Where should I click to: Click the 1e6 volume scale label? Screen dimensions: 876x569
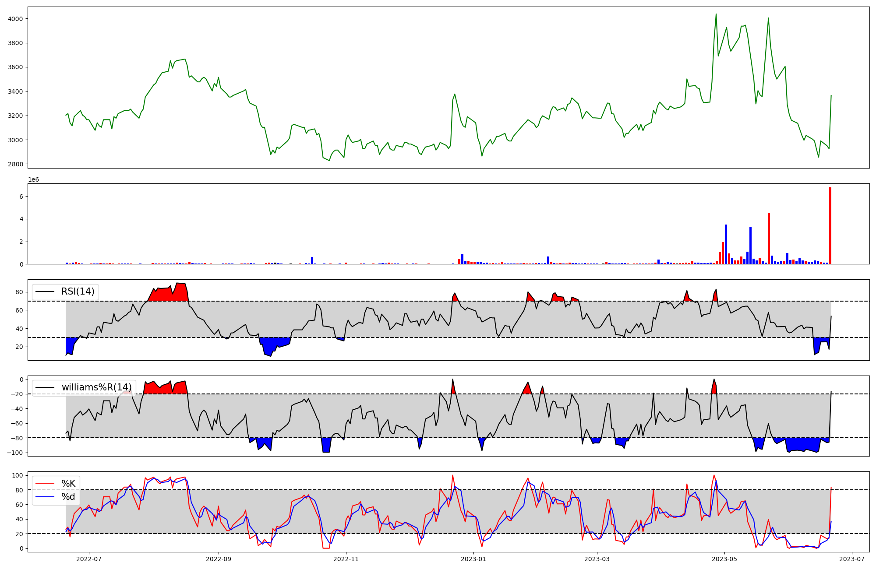34,180
